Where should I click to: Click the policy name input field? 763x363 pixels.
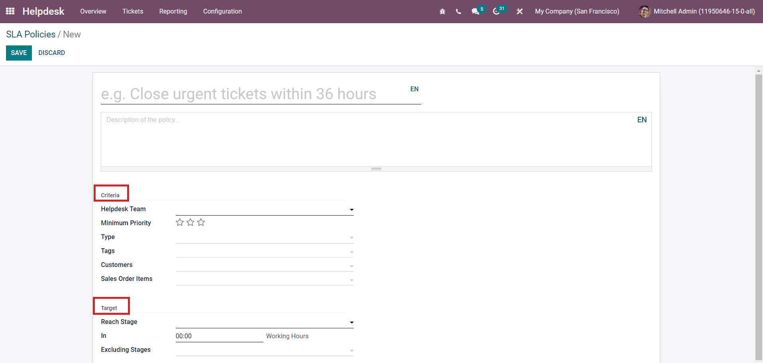(x=239, y=94)
